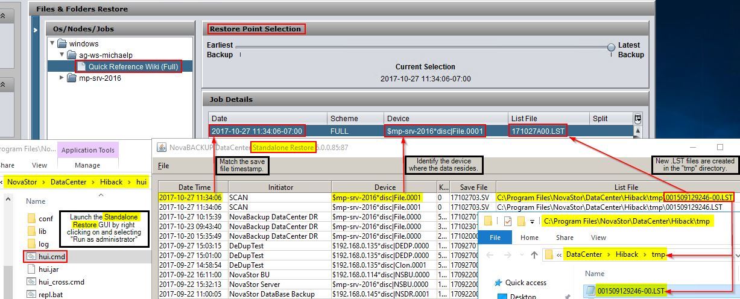Click tmp breadcrumb in address bar
Screen dimensions: 740x299
pyautogui.click(x=657, y=255)
